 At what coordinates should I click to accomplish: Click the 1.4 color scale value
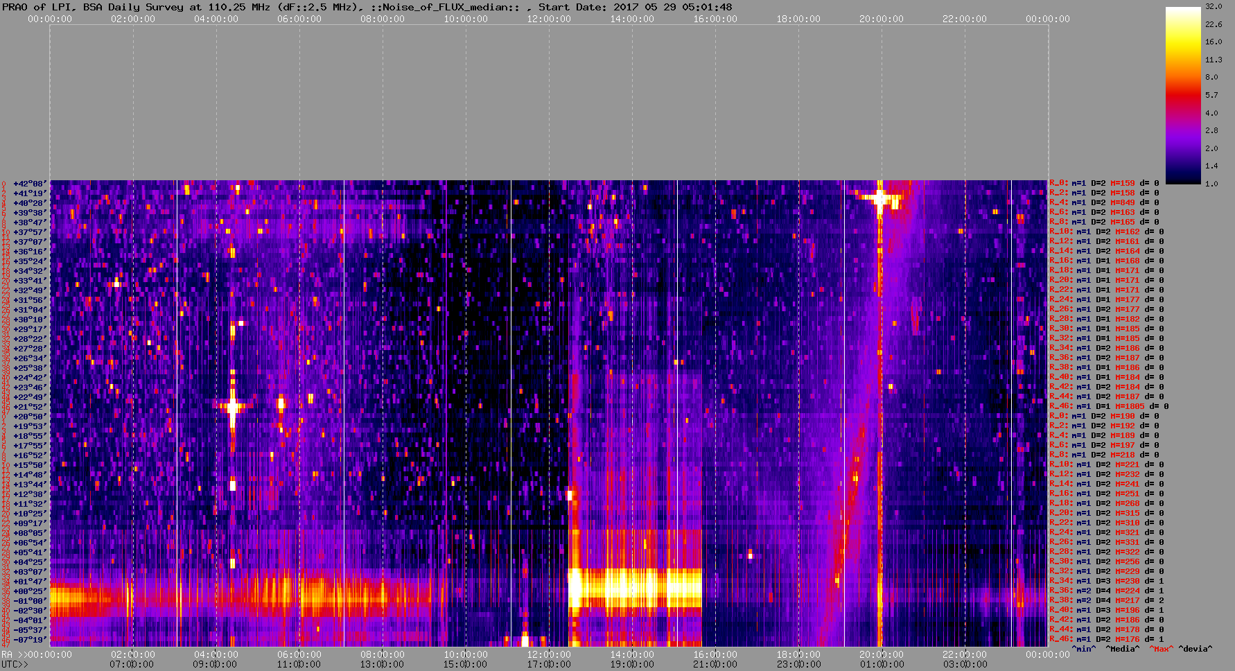pyautogui.click(x=1211, y=166)
